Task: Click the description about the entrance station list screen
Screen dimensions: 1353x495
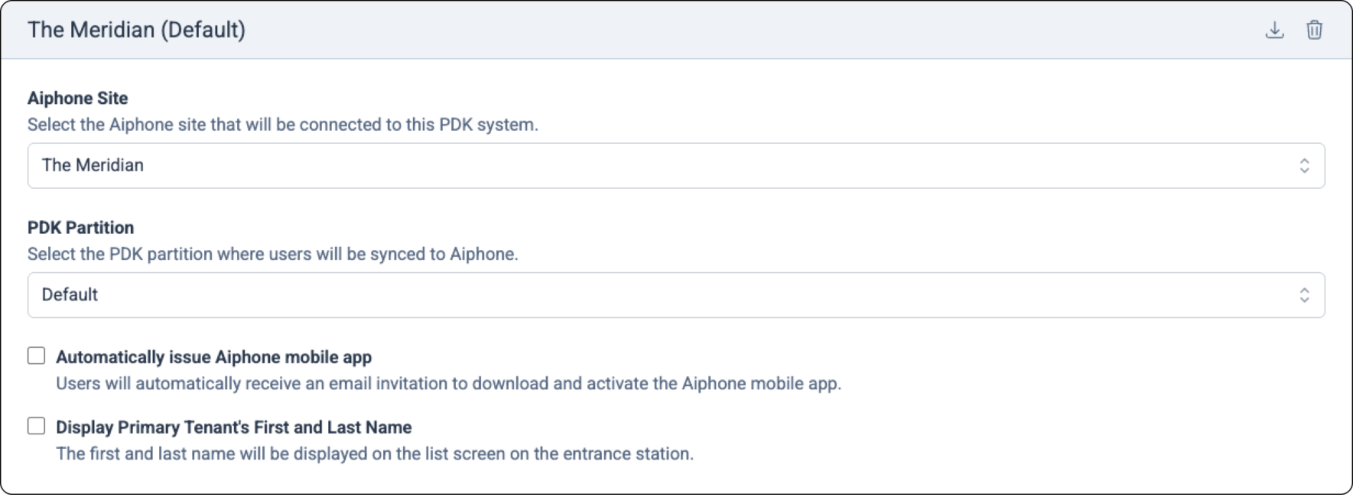Action: 375,454
